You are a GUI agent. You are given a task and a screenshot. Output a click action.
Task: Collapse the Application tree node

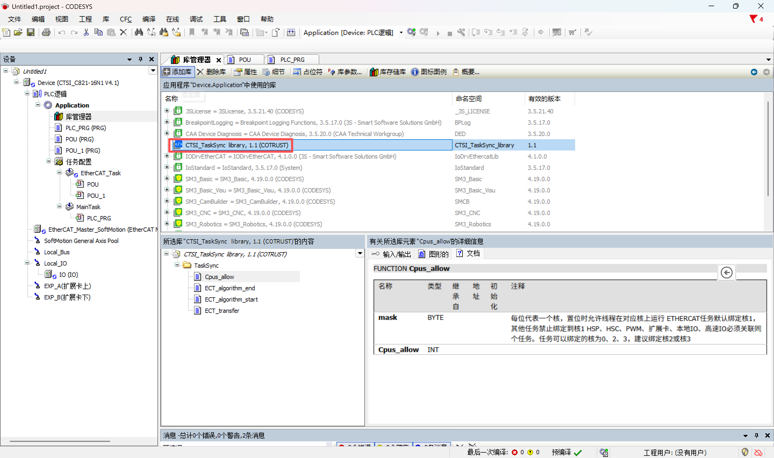pos(38,105)
